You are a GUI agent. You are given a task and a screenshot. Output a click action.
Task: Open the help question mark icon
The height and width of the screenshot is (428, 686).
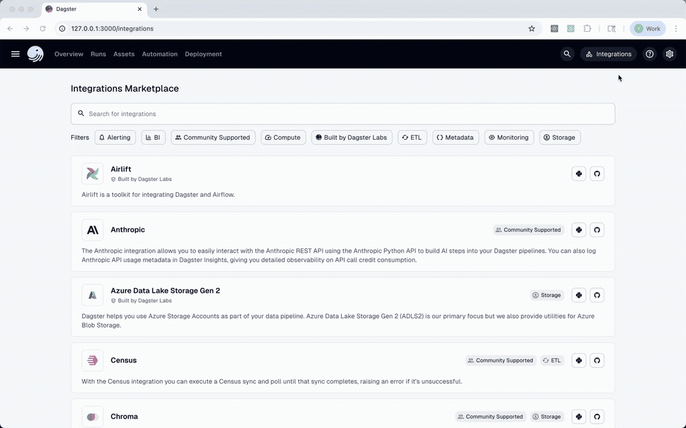pos(650,54)
